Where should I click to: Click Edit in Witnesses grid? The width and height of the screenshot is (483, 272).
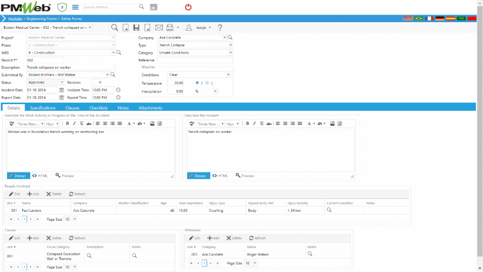[194, 238]
